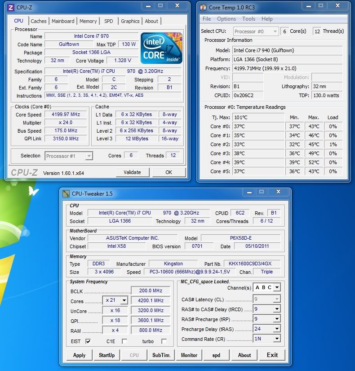Screen dimensions: 355x371
Task: Toggle the EIST checkbox
Action: (x=88, y=341)
